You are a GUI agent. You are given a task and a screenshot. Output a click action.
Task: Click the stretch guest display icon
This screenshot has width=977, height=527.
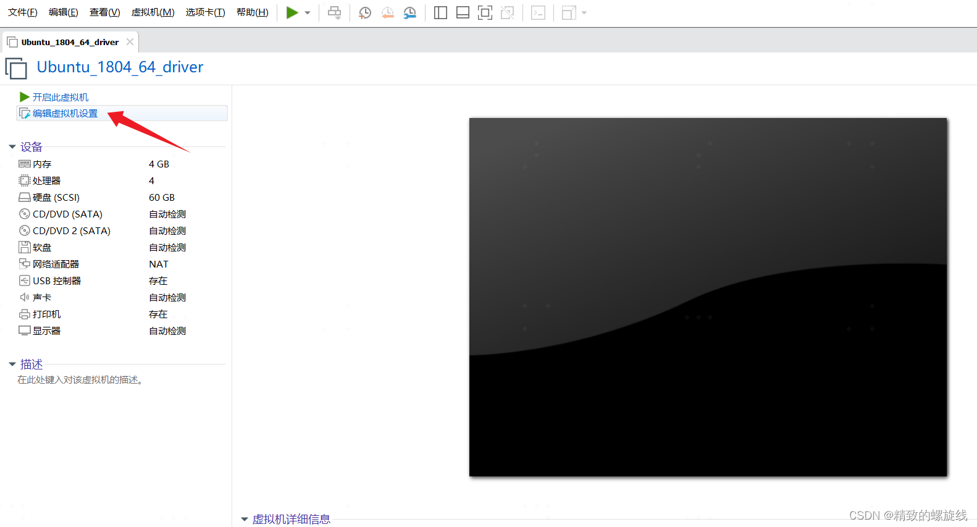[569, 12]
